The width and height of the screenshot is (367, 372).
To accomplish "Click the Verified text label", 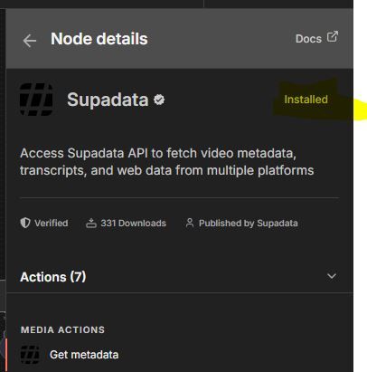I will [x=51, y=224].
